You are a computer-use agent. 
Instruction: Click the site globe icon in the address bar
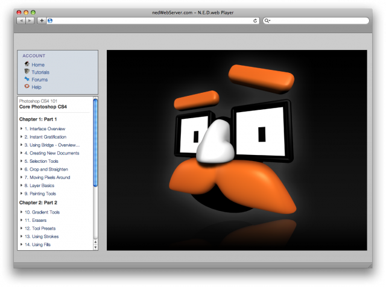50,20
